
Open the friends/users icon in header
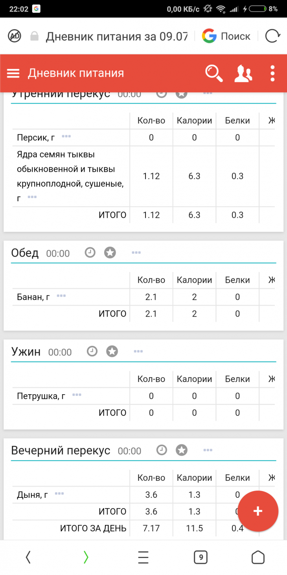[x=243, y=73]
